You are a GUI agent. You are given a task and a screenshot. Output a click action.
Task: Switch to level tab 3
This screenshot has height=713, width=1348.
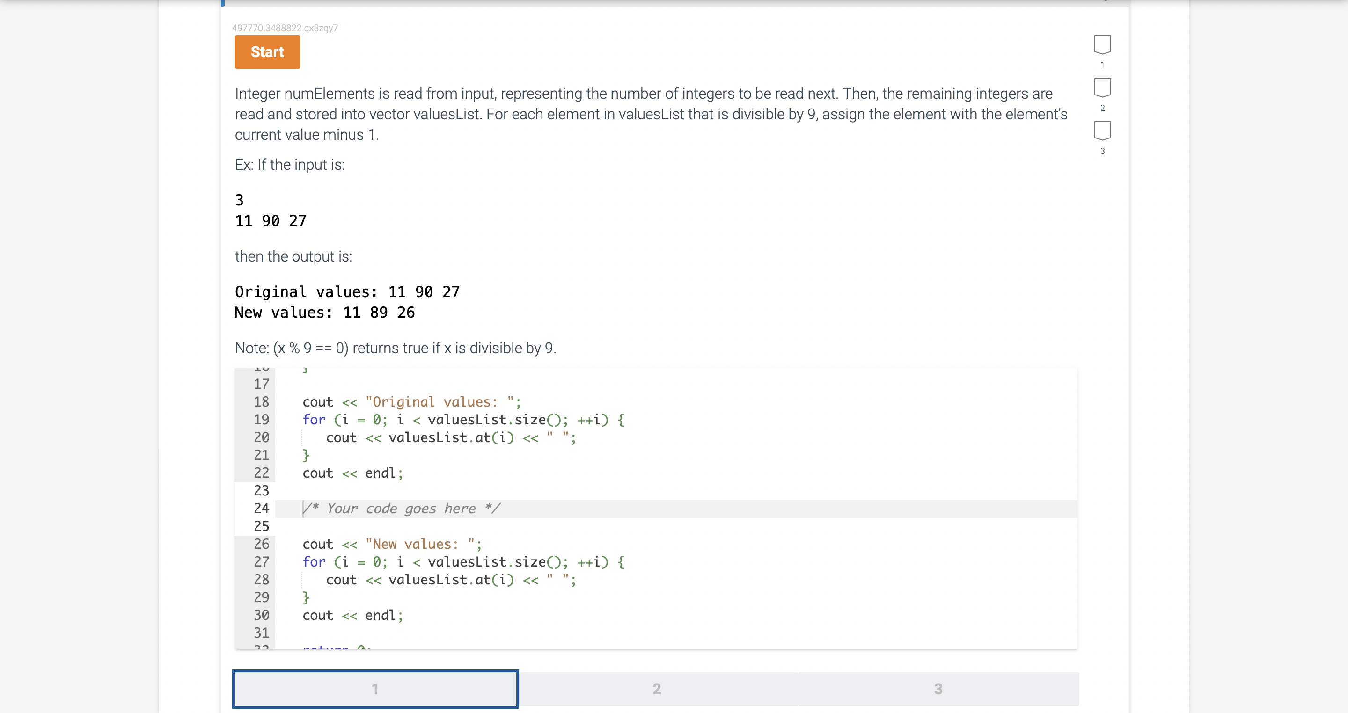[938, 688]
